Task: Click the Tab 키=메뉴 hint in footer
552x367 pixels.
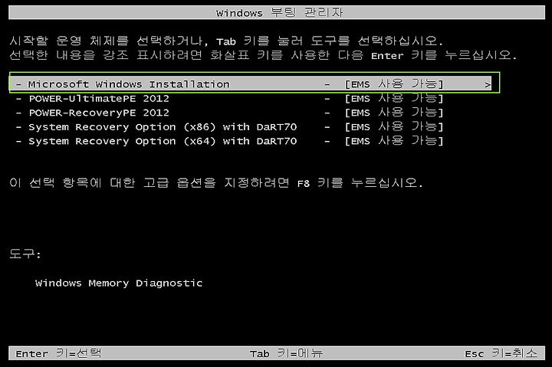Action: (x=286, y=353)
